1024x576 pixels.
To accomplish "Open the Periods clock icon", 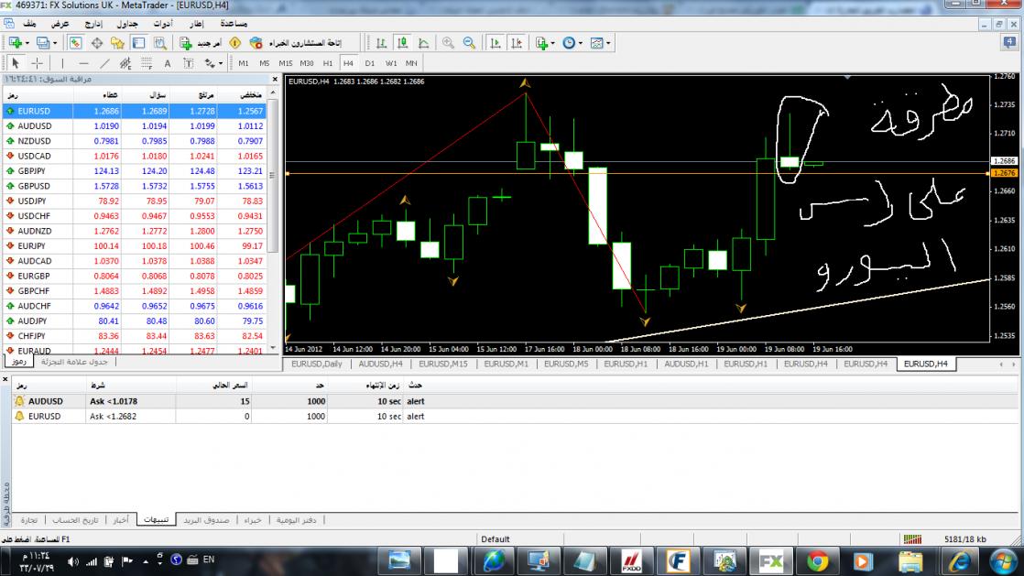I will [x=569, y=43].
